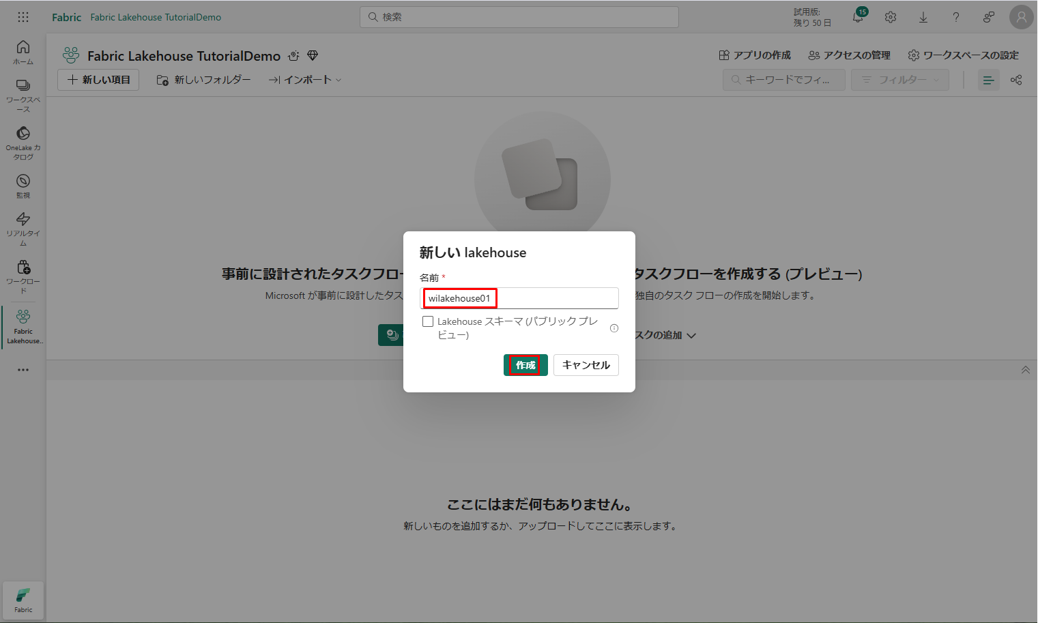
Task: Click the 作成 button in dialog
Action: click(525, 365)
